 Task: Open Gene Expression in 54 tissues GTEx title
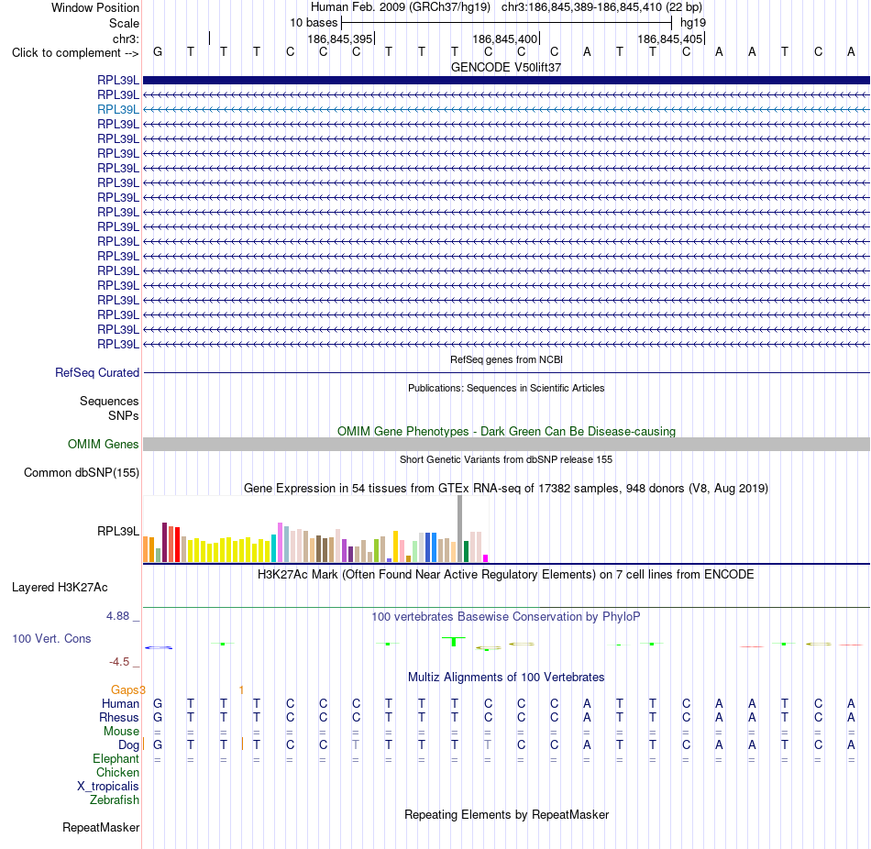coord(506,489)
